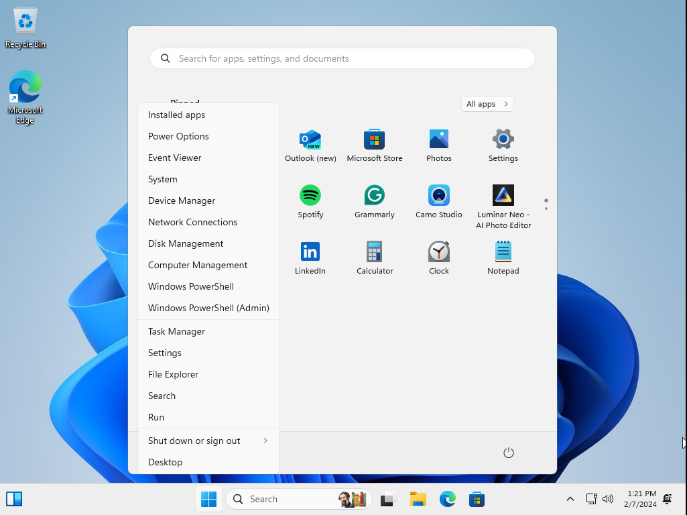Screen dimensions: 687x515
Task: Open Computer Management menu entry
Action: 208,265
